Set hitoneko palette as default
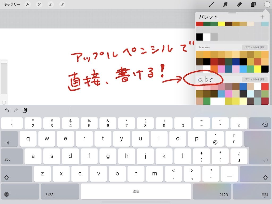 [x=255, y=47]
